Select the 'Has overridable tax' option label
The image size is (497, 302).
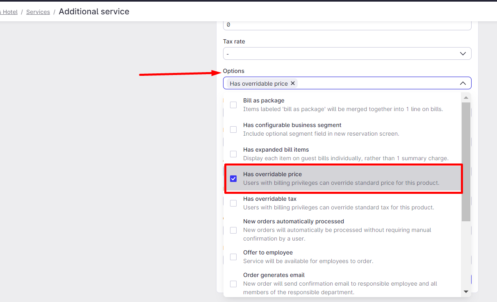[x=269, y=199]
